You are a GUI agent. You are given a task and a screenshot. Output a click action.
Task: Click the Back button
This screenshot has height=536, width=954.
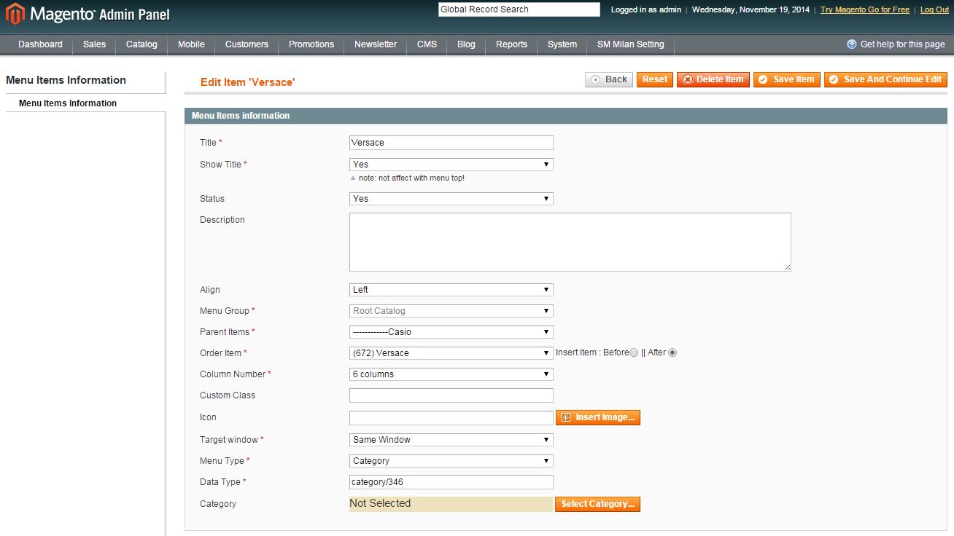point(609,79)
